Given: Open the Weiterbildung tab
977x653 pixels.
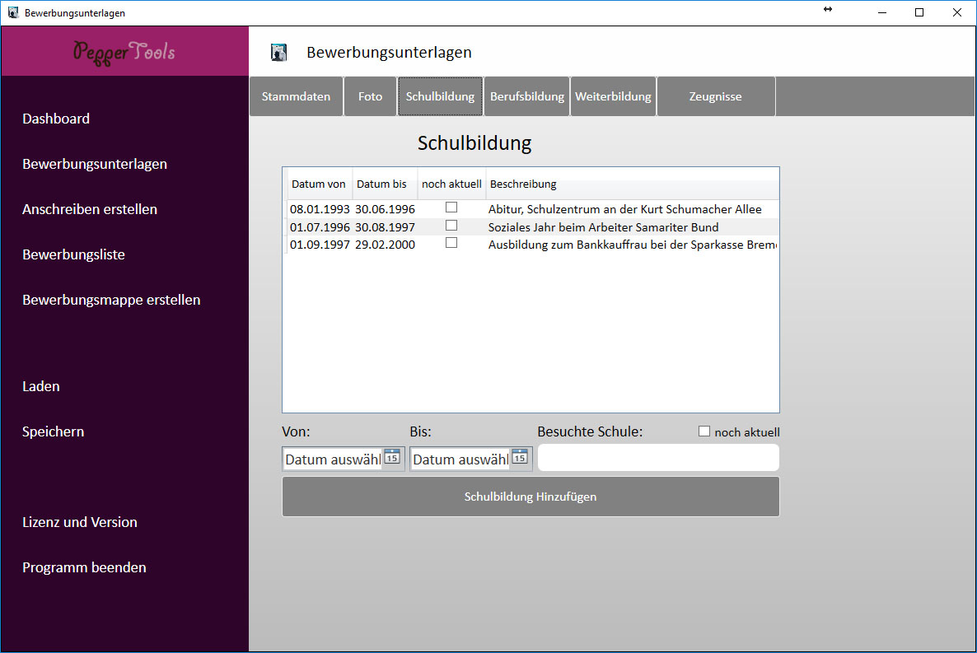Looking at the screenshot, I should tap(613, 96).
